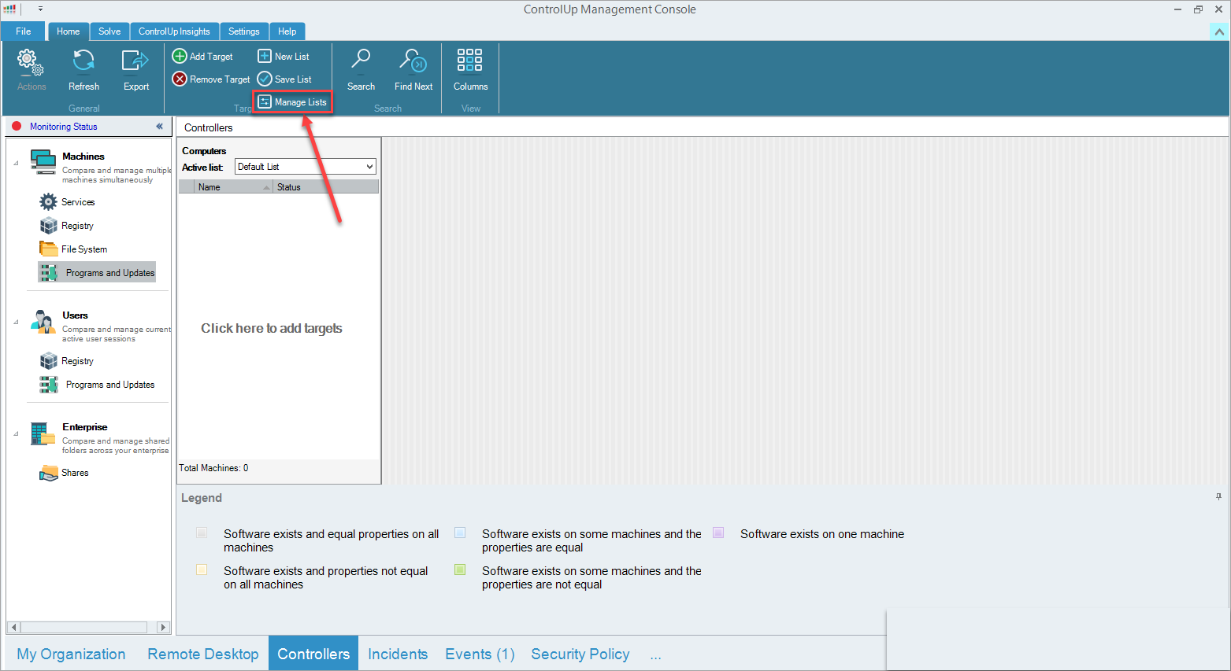The width and height of the screenshot is (1231, 671).
Task: Collapse the left navigation pane
Action: click(x=159, y=127)
